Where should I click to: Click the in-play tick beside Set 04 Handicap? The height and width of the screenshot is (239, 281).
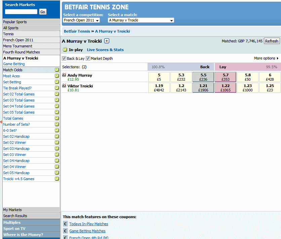click(57, 161)
